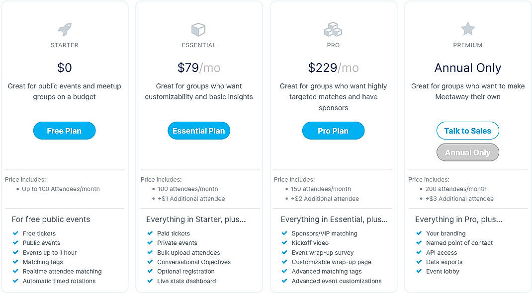Click the Essential cube icon
The image size is (532, 293).
pyautogui.click(x=199, y=29)
